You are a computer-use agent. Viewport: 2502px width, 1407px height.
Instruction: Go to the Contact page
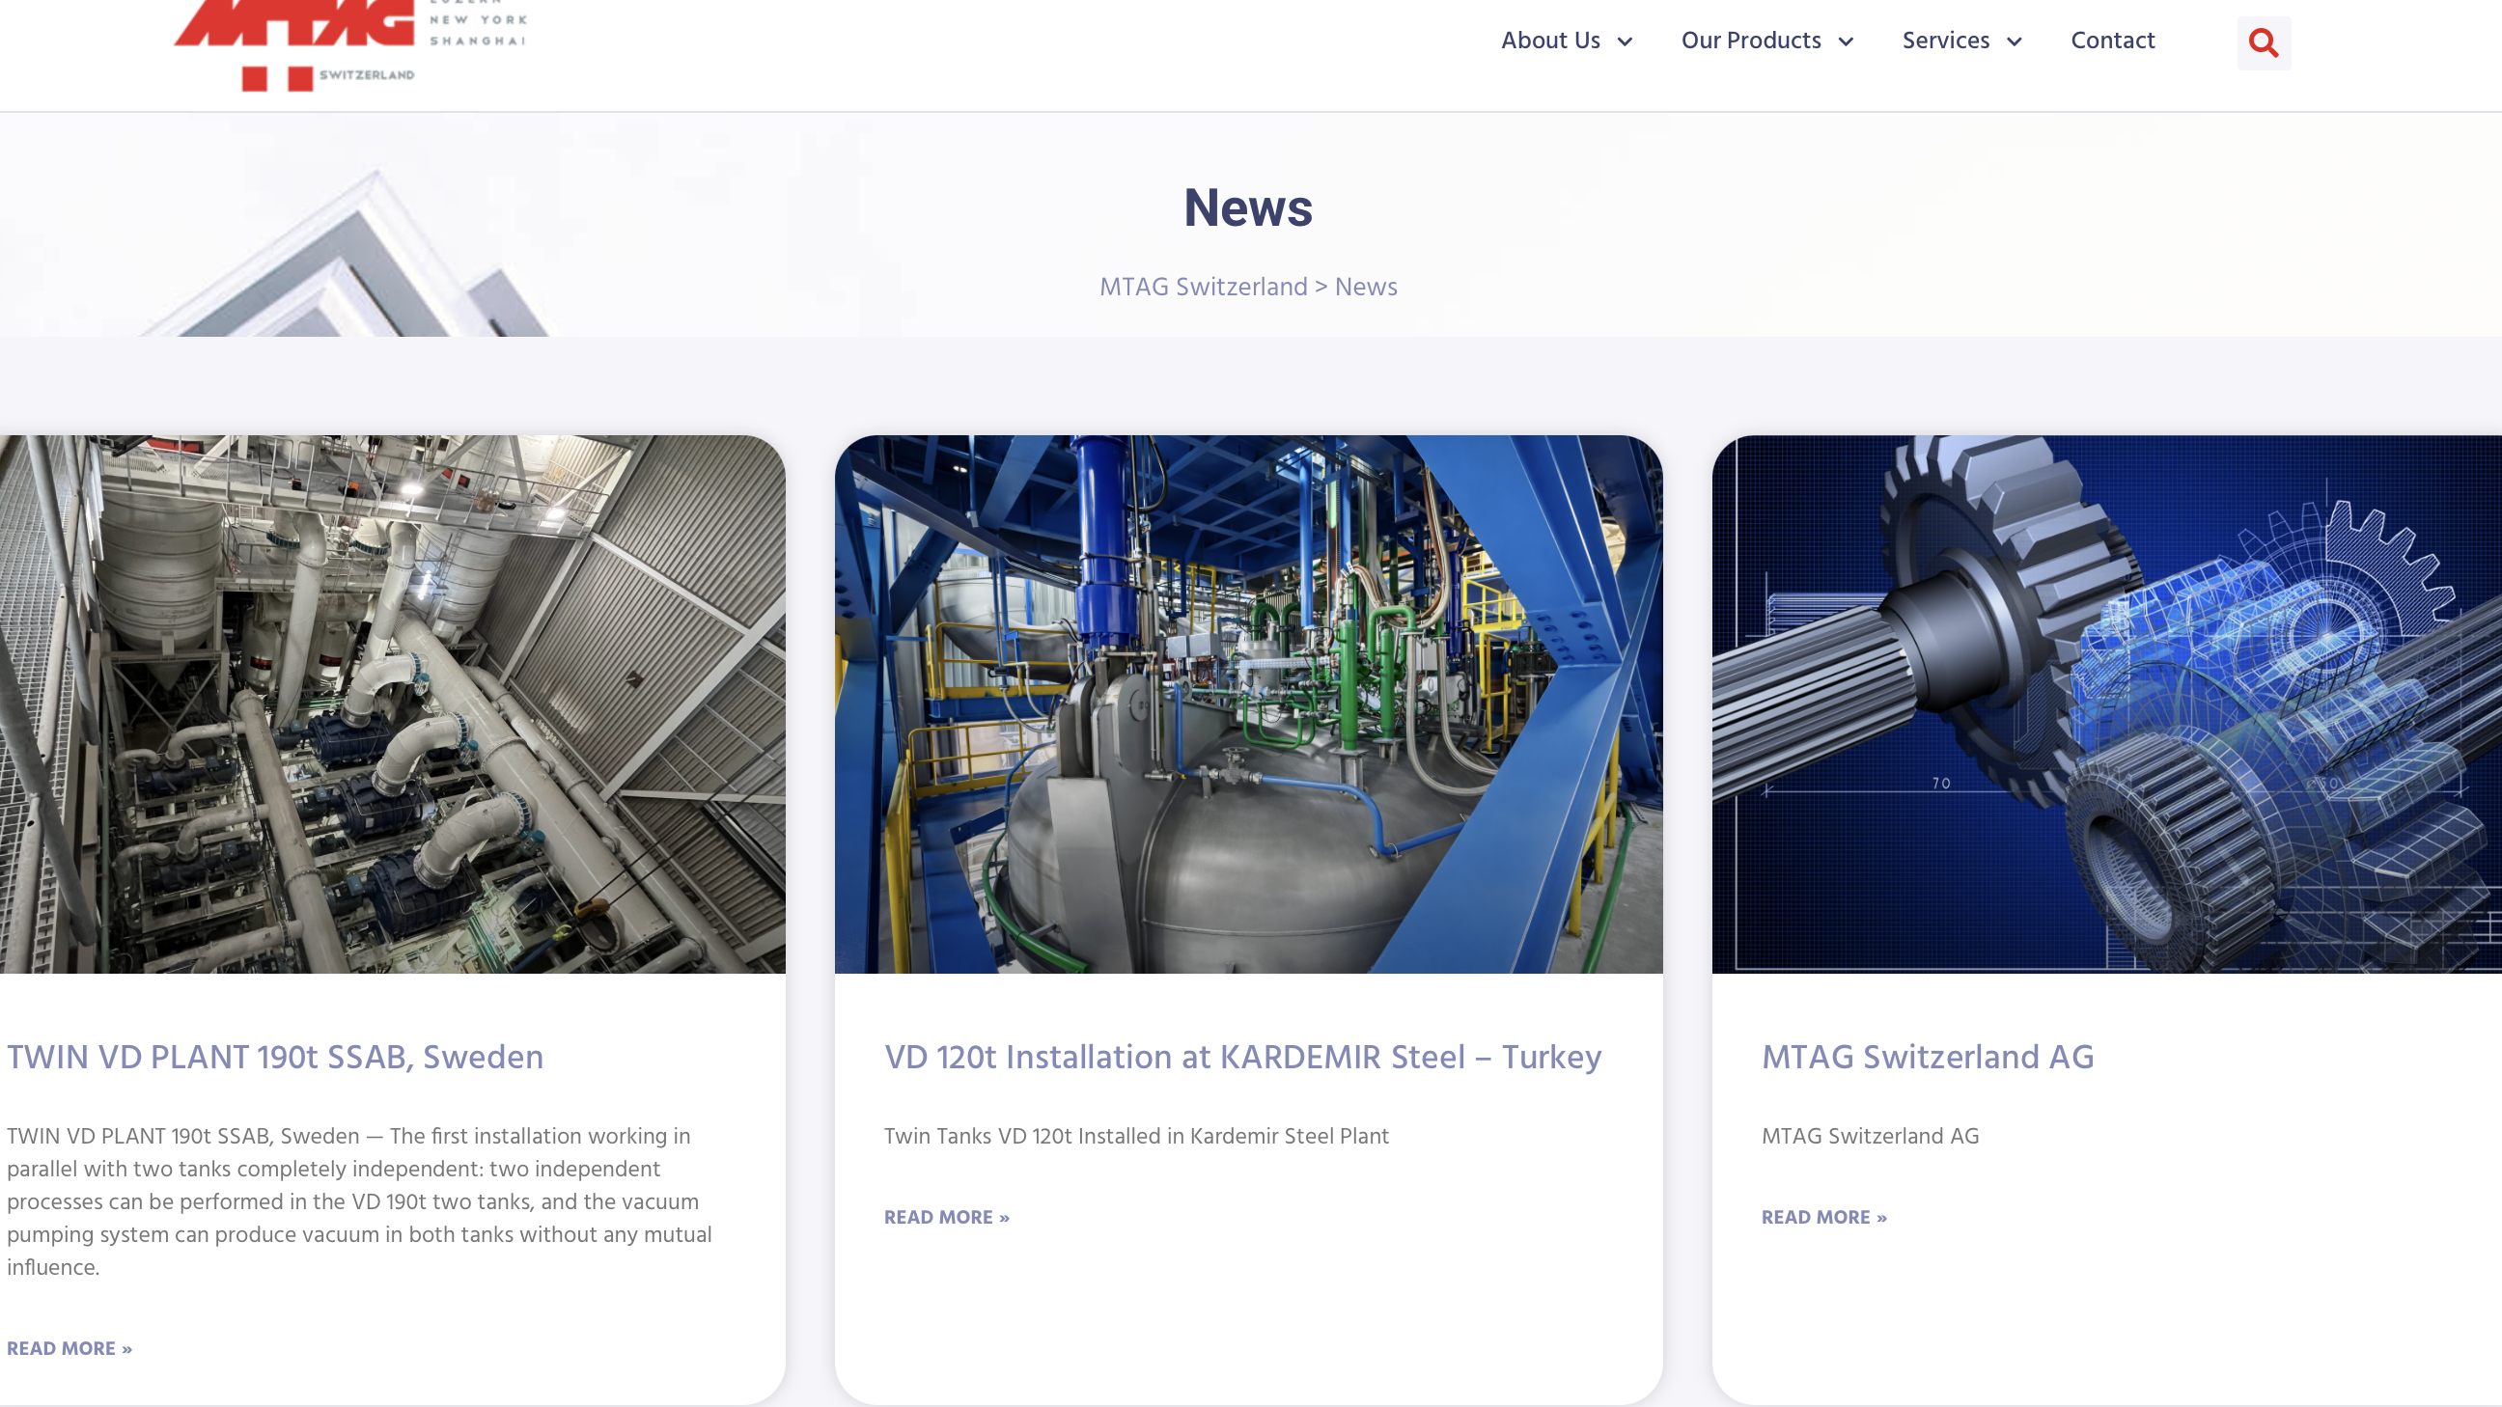(x=2113, y=41)
